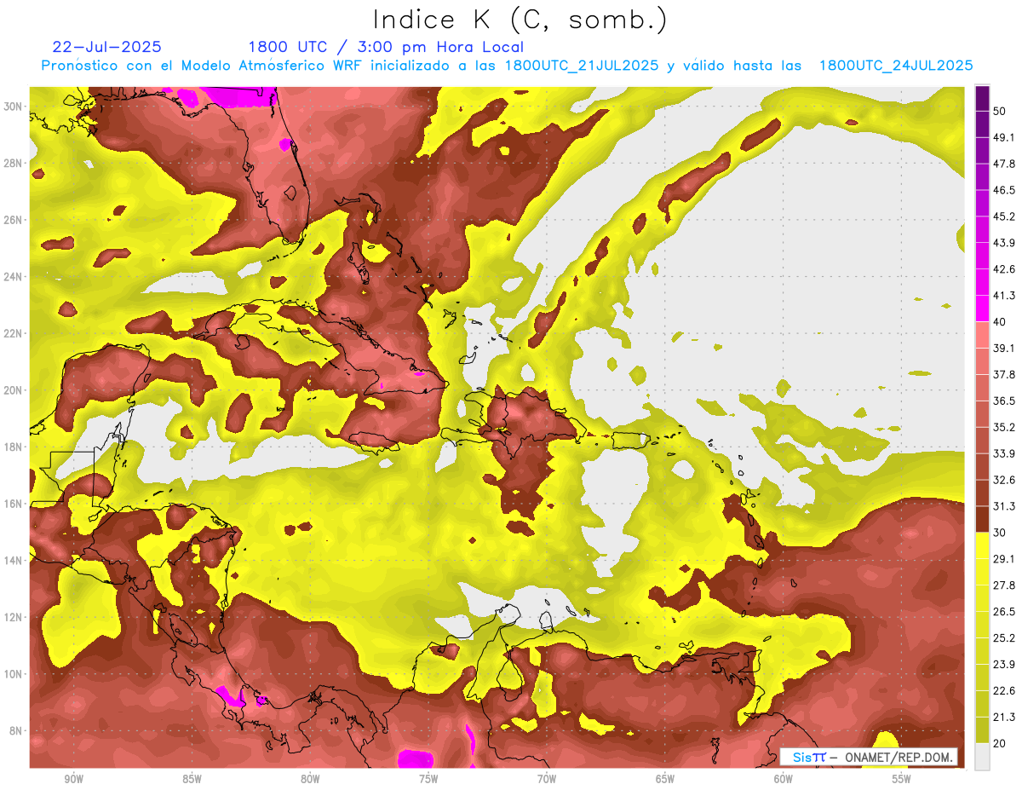Click the colorbar label '21.3'
The image size is (1022, 790).
pyautogui.click(x=1003, y=718)
